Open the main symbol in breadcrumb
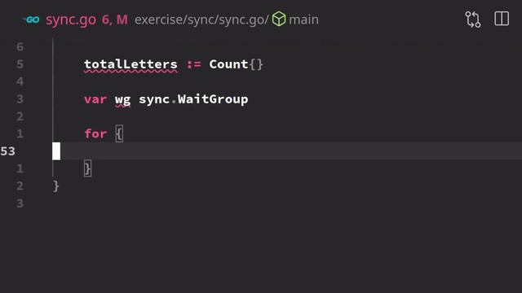The height and width of the screenshot is (293, 522). point(303,20)
